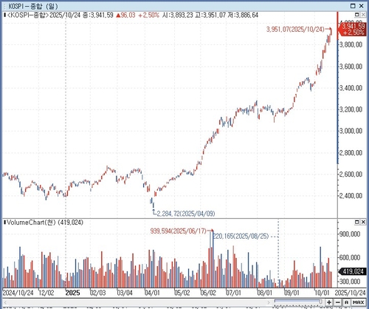Image resolution: width=369 pixels, height=309 pixels.
Task: Close the VolumeChart pane
Action: (x=363, y=223)
